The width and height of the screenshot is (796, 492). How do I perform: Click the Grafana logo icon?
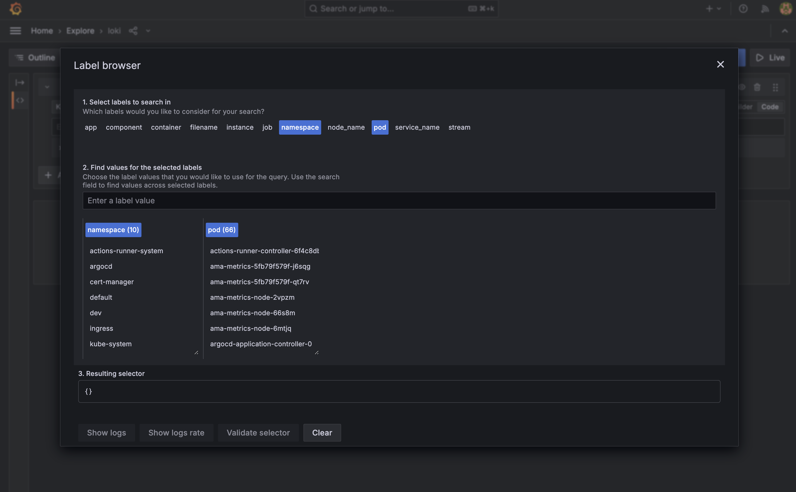(x=15, y=9)
